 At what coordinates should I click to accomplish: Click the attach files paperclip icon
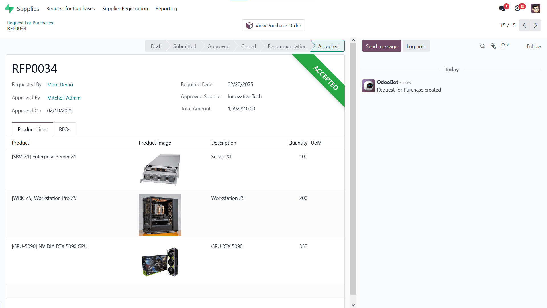pos(494,46)
